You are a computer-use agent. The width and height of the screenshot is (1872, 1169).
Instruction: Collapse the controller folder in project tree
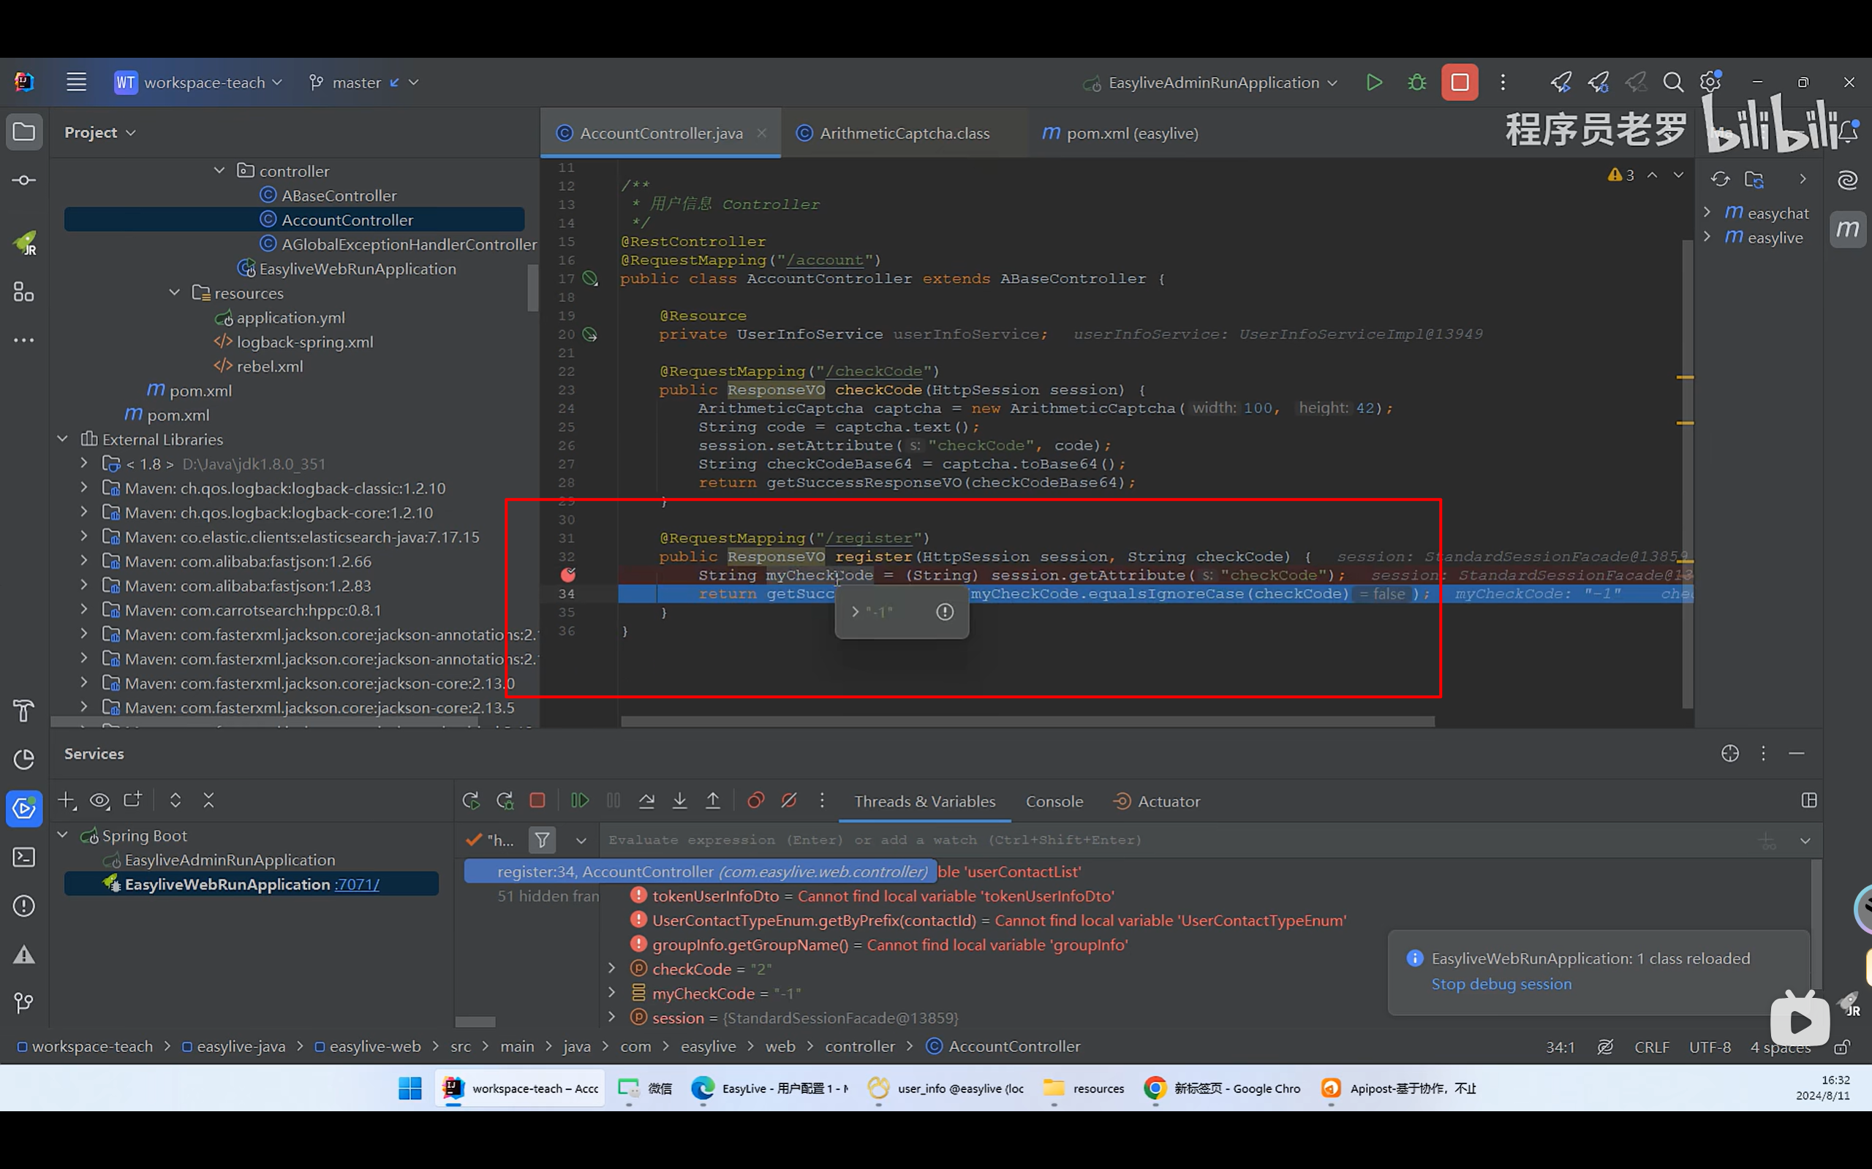[219, 170]
